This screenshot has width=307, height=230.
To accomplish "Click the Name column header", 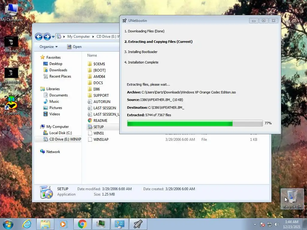I will click(92, 55).
